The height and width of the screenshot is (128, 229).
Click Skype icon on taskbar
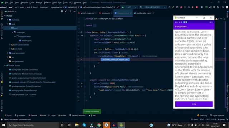[x=84, y=125]
